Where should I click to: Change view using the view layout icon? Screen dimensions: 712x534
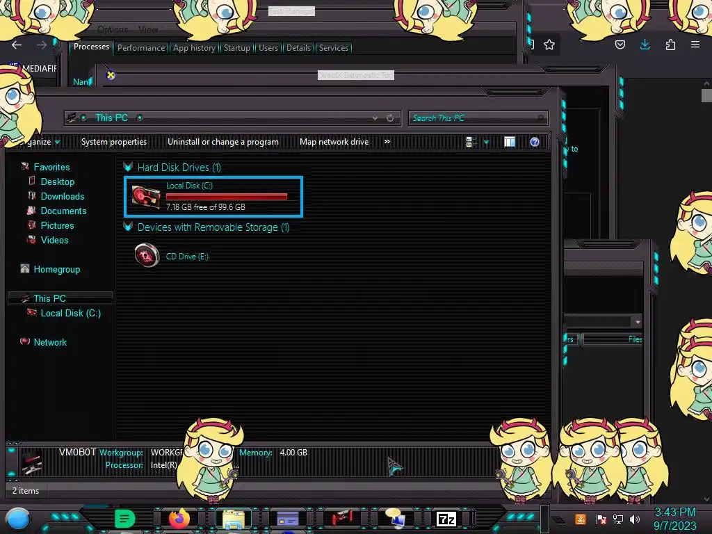click(471, 142)
